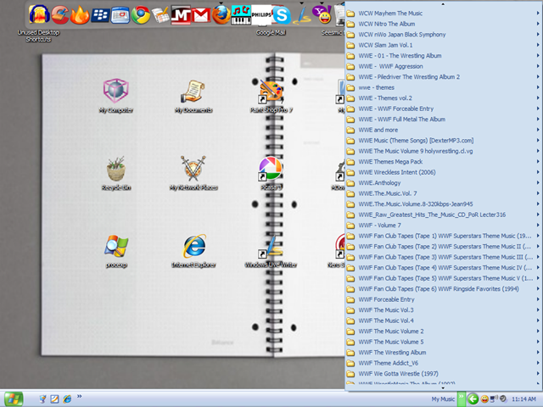The image size is (543, 407).
Task: Launch Malwarebytes from the dock
Action: click(181, 15)
